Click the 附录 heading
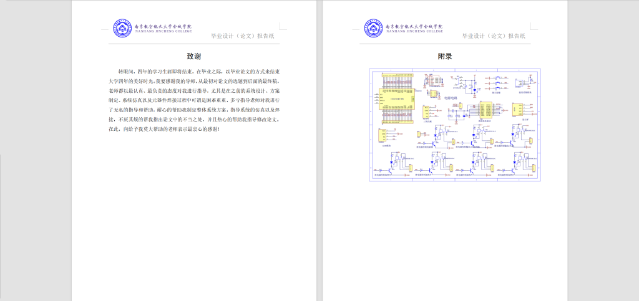The image size is (639, 301). coord(445,57)
